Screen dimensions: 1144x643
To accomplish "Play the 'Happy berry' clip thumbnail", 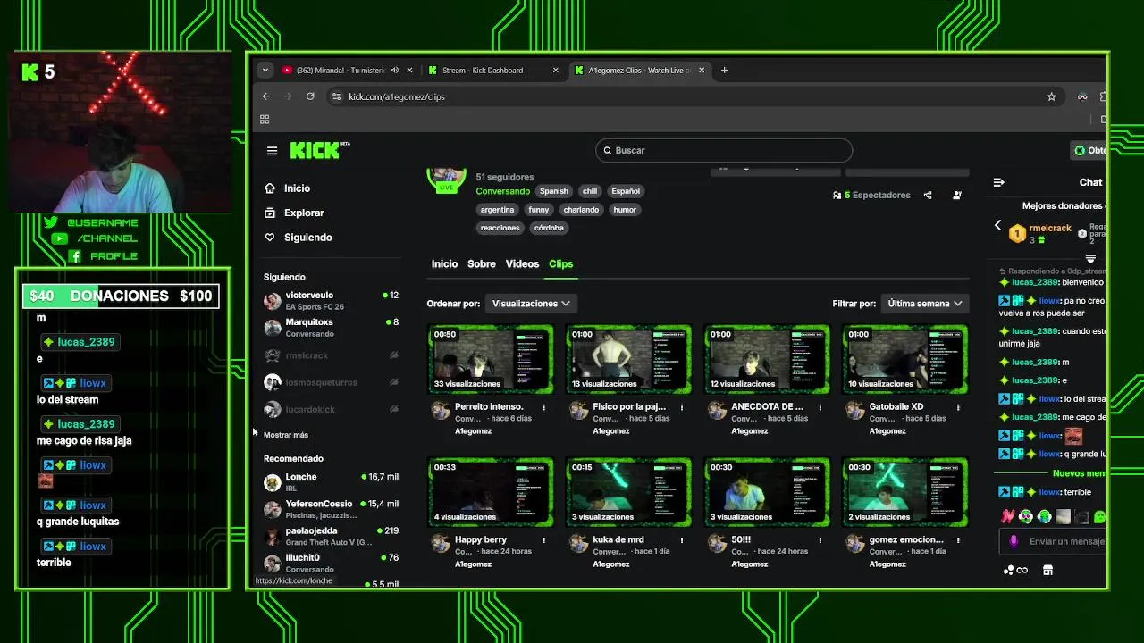I will pyautogui.click(x=491, y=492).
